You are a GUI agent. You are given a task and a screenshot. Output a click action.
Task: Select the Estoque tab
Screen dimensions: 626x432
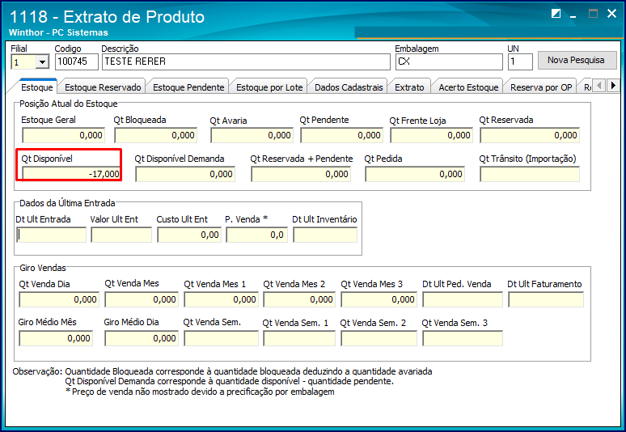click(x=36, y=87)
